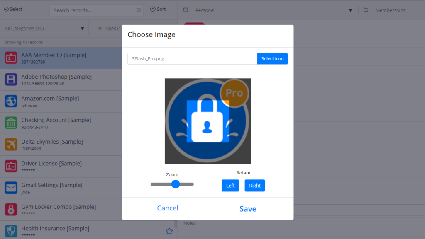425x239 pixels.
Task: Click the Amazon.com globe icon
Action: 11,101
